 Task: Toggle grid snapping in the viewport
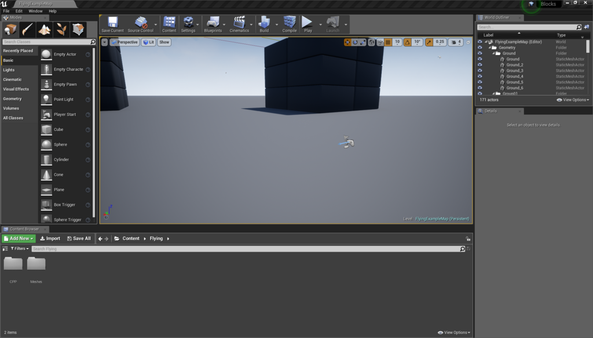[x=388, y=42]
